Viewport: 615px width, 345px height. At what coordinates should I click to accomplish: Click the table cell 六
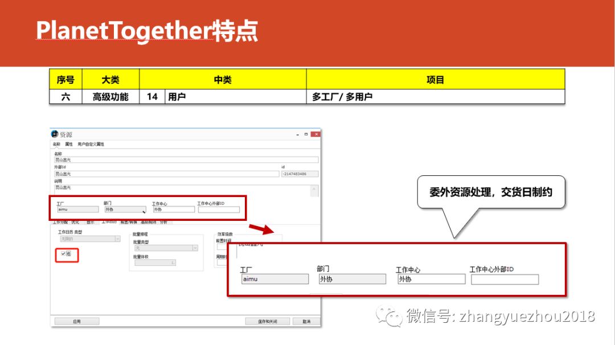pos(65,97)
